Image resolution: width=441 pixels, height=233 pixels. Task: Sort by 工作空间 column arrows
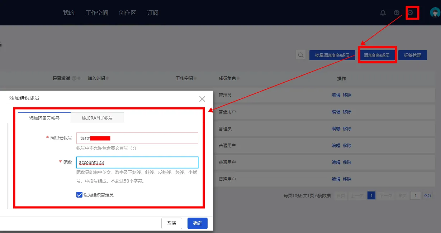point(195,78)
